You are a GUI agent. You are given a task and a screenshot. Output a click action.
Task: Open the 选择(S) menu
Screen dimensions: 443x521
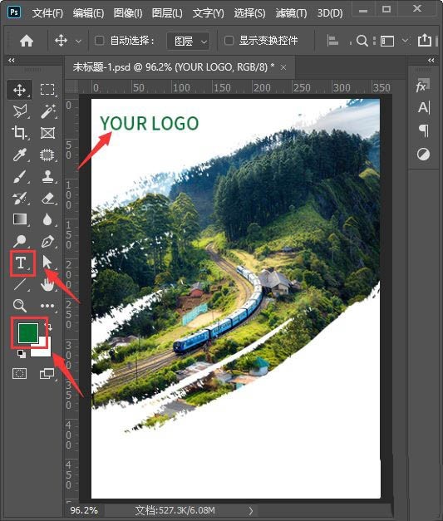point(249,13)
